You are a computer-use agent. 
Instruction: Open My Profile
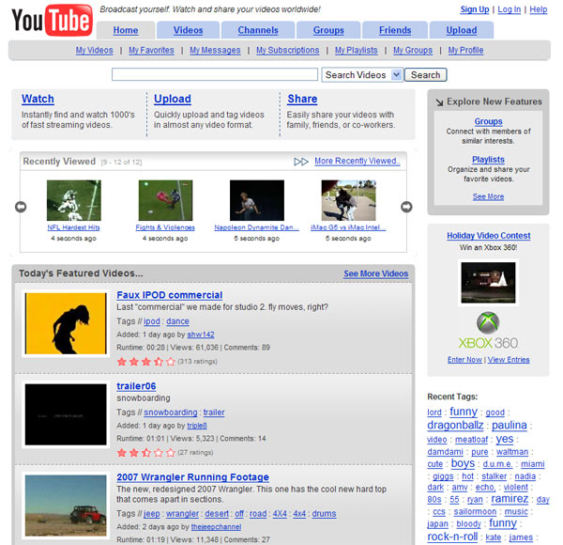pos(465,51)
